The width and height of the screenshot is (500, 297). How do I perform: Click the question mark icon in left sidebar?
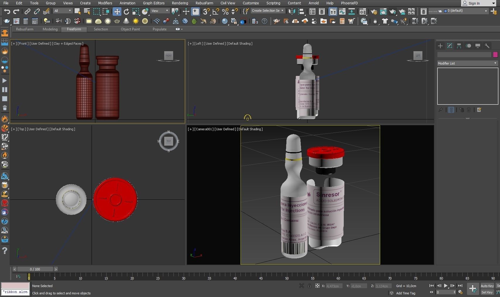click(x=5, y=251)
